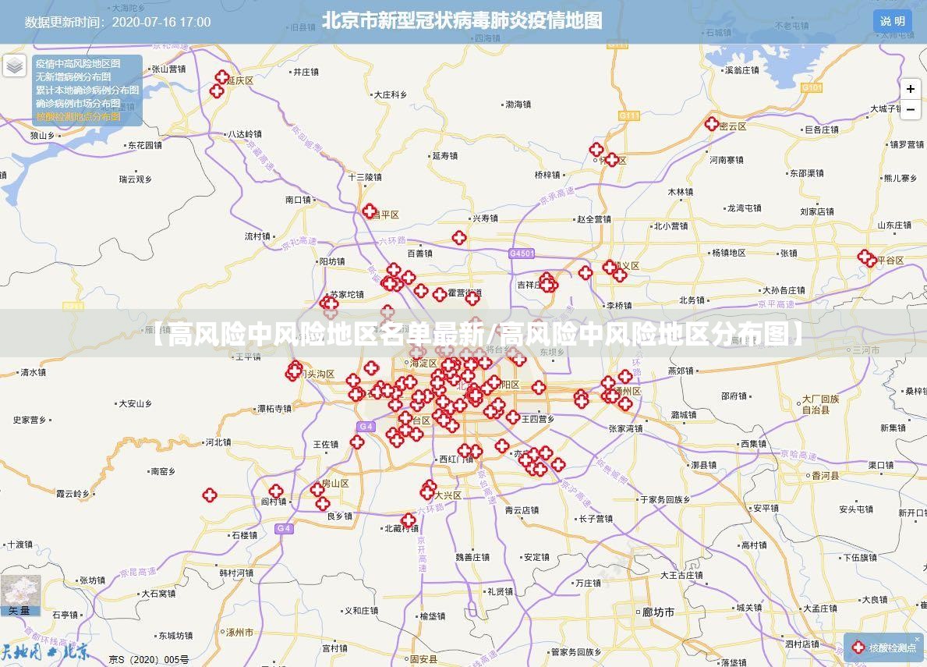Viewport: 927px width, 667px height.
Task: Click the 十三陵镇 town label
Action: click(365, 177)
